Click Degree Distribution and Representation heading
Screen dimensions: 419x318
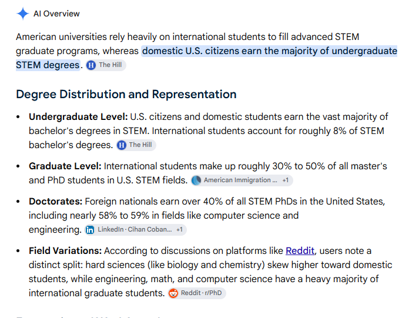(x=126, y=94)
